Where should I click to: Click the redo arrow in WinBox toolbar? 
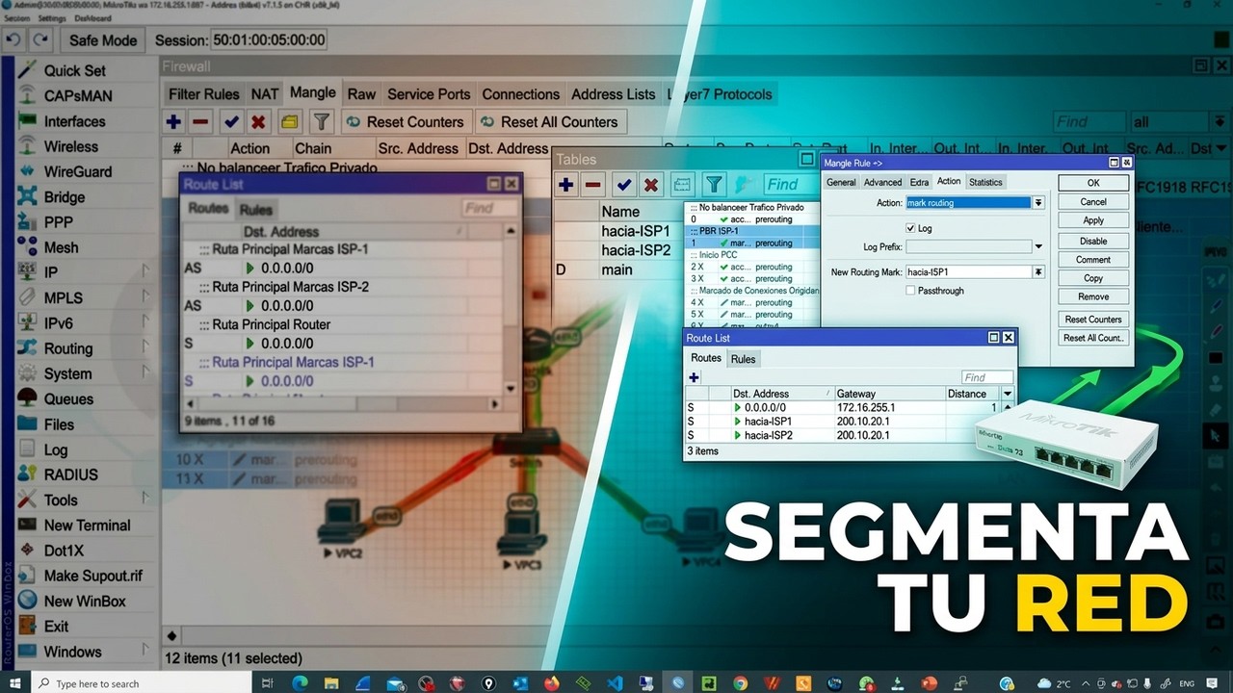coord(40,40)
